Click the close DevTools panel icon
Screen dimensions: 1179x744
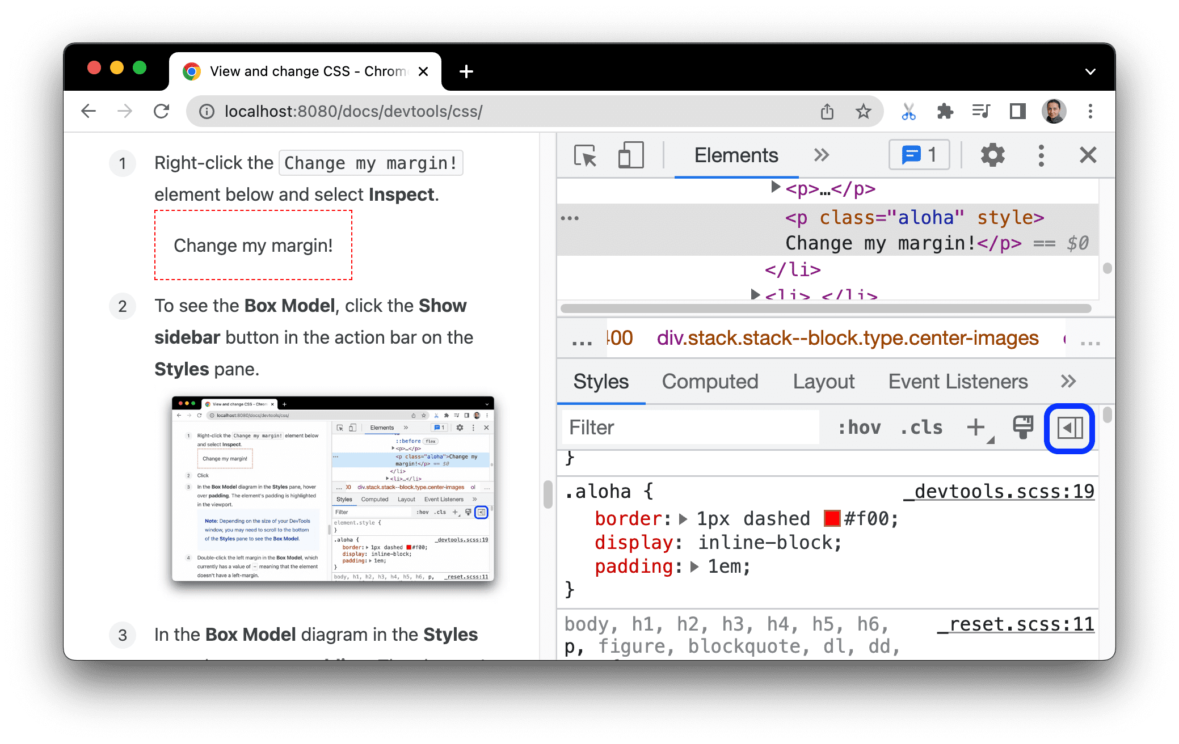(1087, 156)
